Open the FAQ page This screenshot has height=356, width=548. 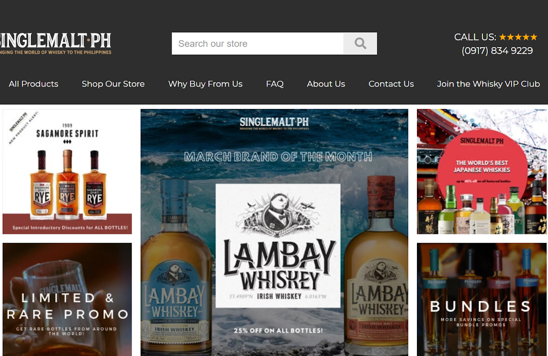pos(274,84)
